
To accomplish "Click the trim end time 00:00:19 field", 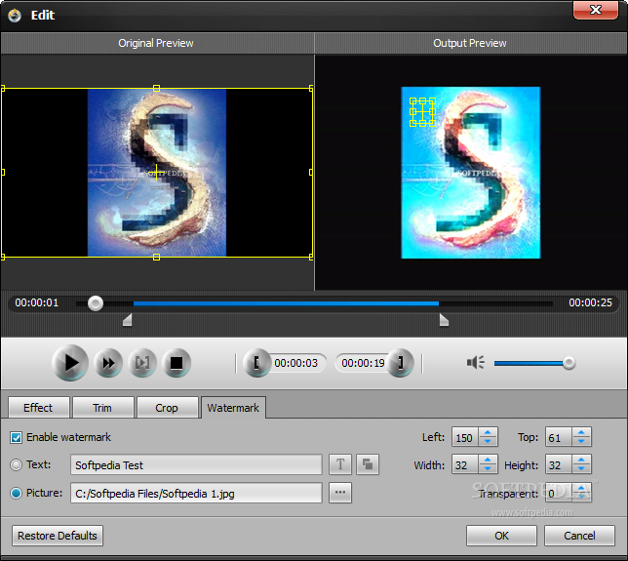I will pyautogui.click(x=363, y=363).
